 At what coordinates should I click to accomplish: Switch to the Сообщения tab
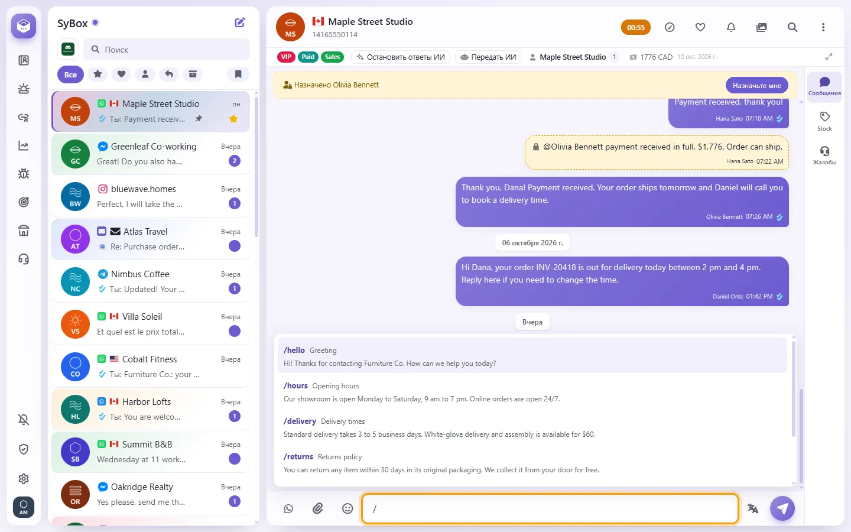pyautogui.click(x=824, y=86)
